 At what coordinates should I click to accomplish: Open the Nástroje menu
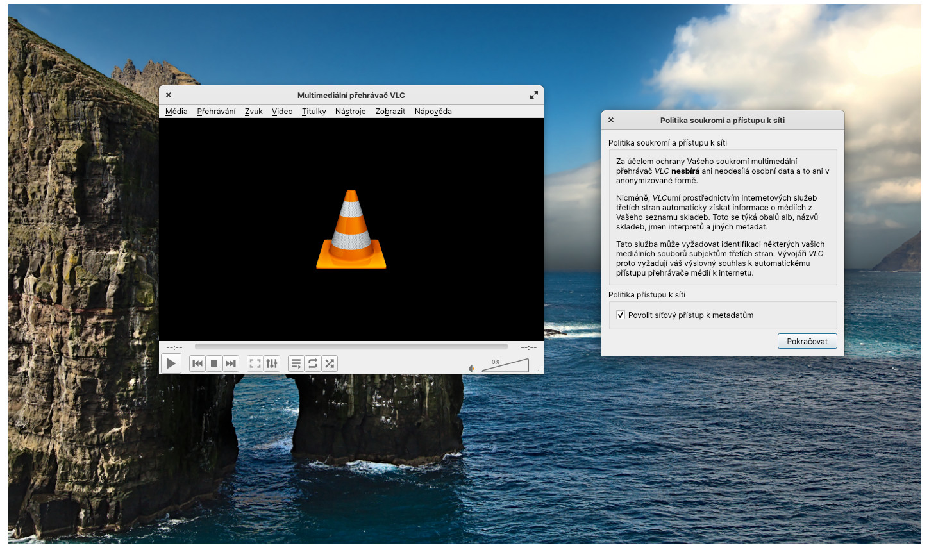tap(351, 112)
